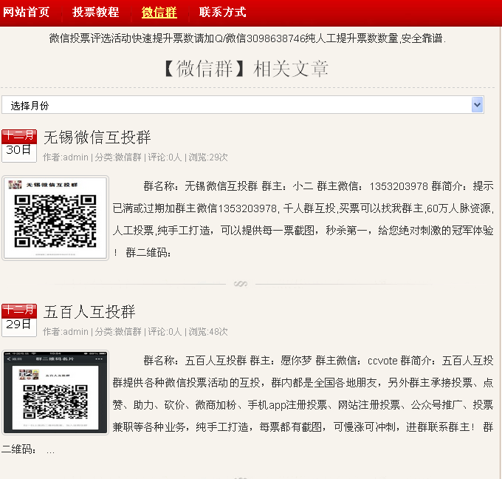Click the 浏览:48次 view count text
This screenshot has width=502, height=479.
(x=208, y=331)
